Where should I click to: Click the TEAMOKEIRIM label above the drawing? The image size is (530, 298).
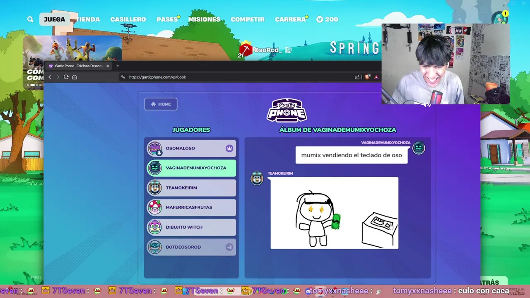coord(280,173)
